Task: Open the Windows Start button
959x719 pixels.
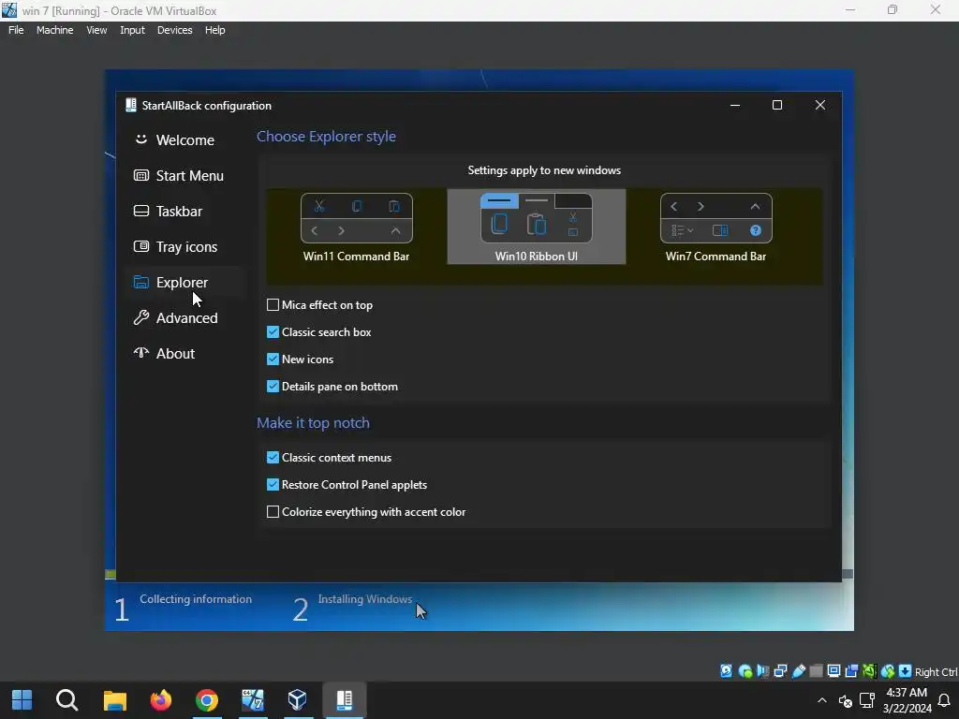Action: click(x=22, y=700)
